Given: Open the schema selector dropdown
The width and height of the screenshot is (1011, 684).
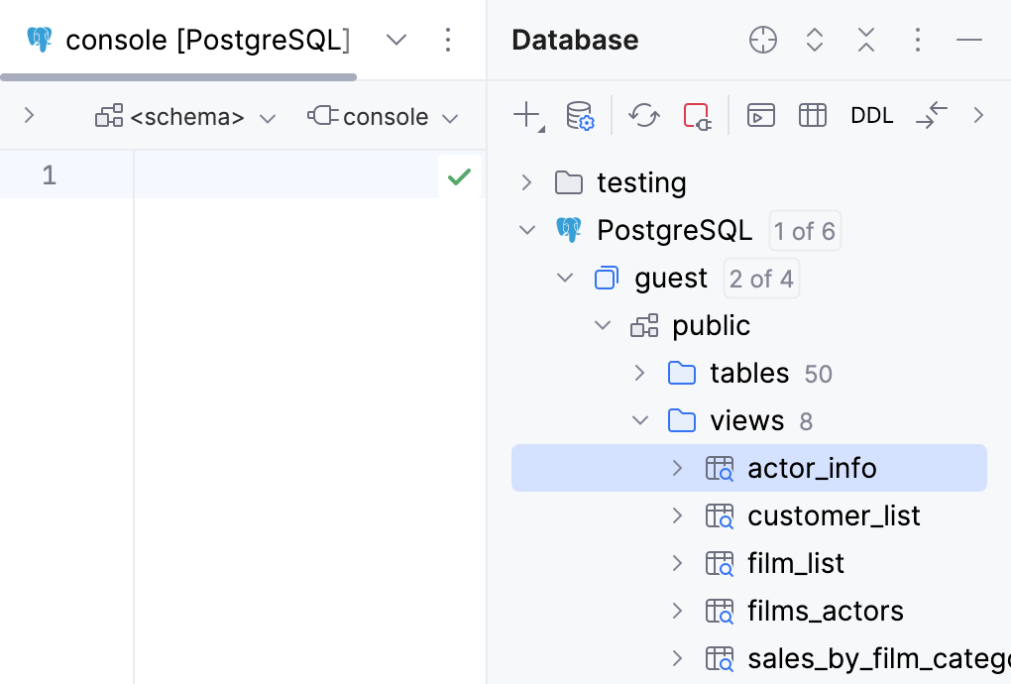Looking at the screenshot, I should 267,116.
